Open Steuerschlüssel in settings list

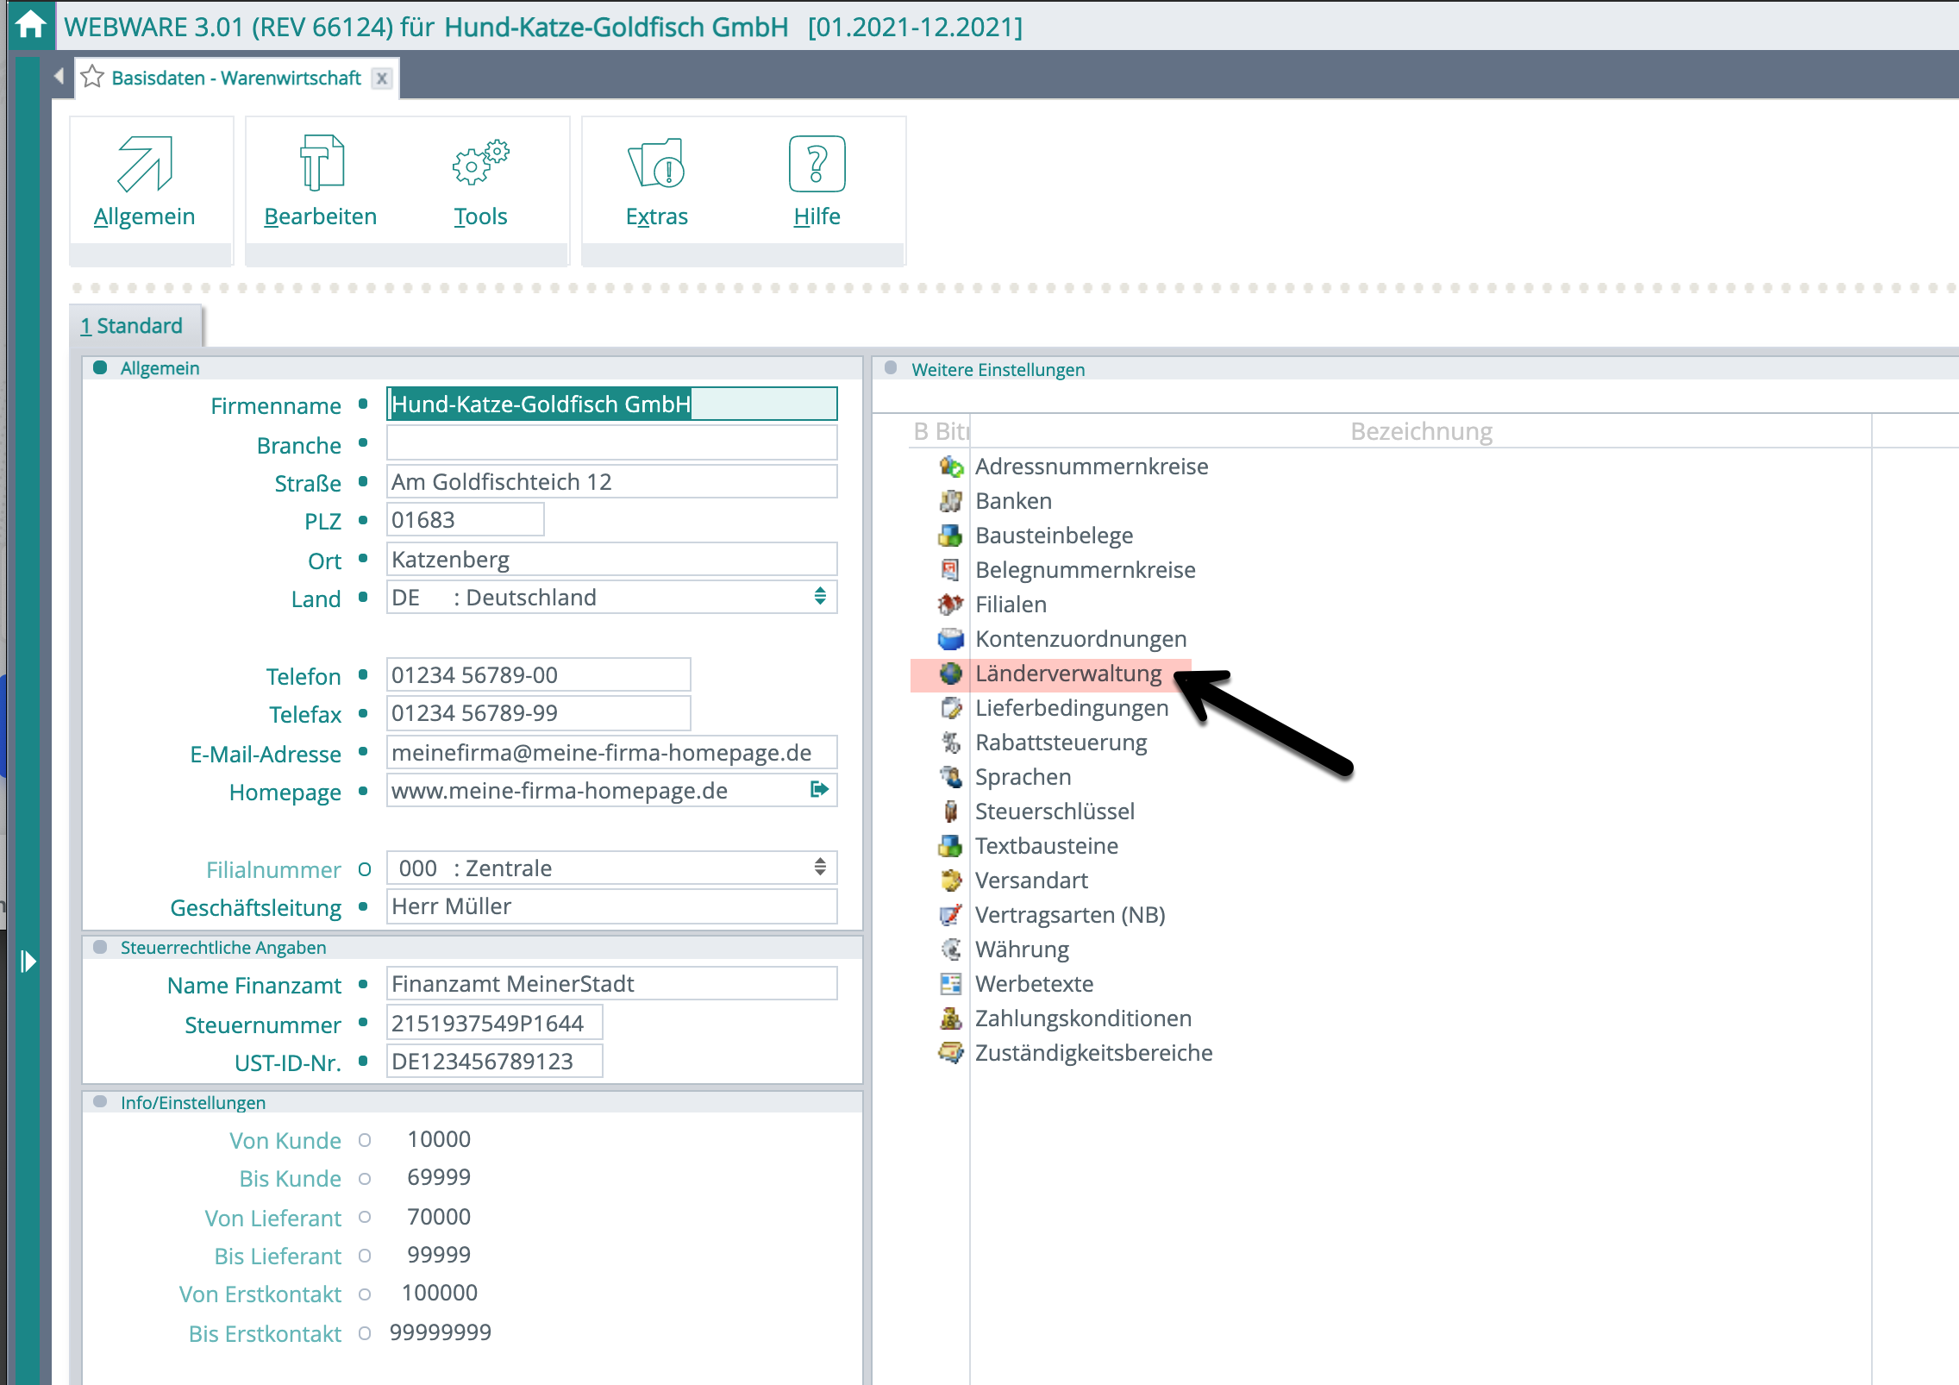click(1054, 812)
